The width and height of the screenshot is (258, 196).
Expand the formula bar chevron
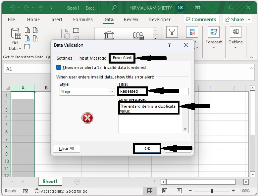(251, 68)
